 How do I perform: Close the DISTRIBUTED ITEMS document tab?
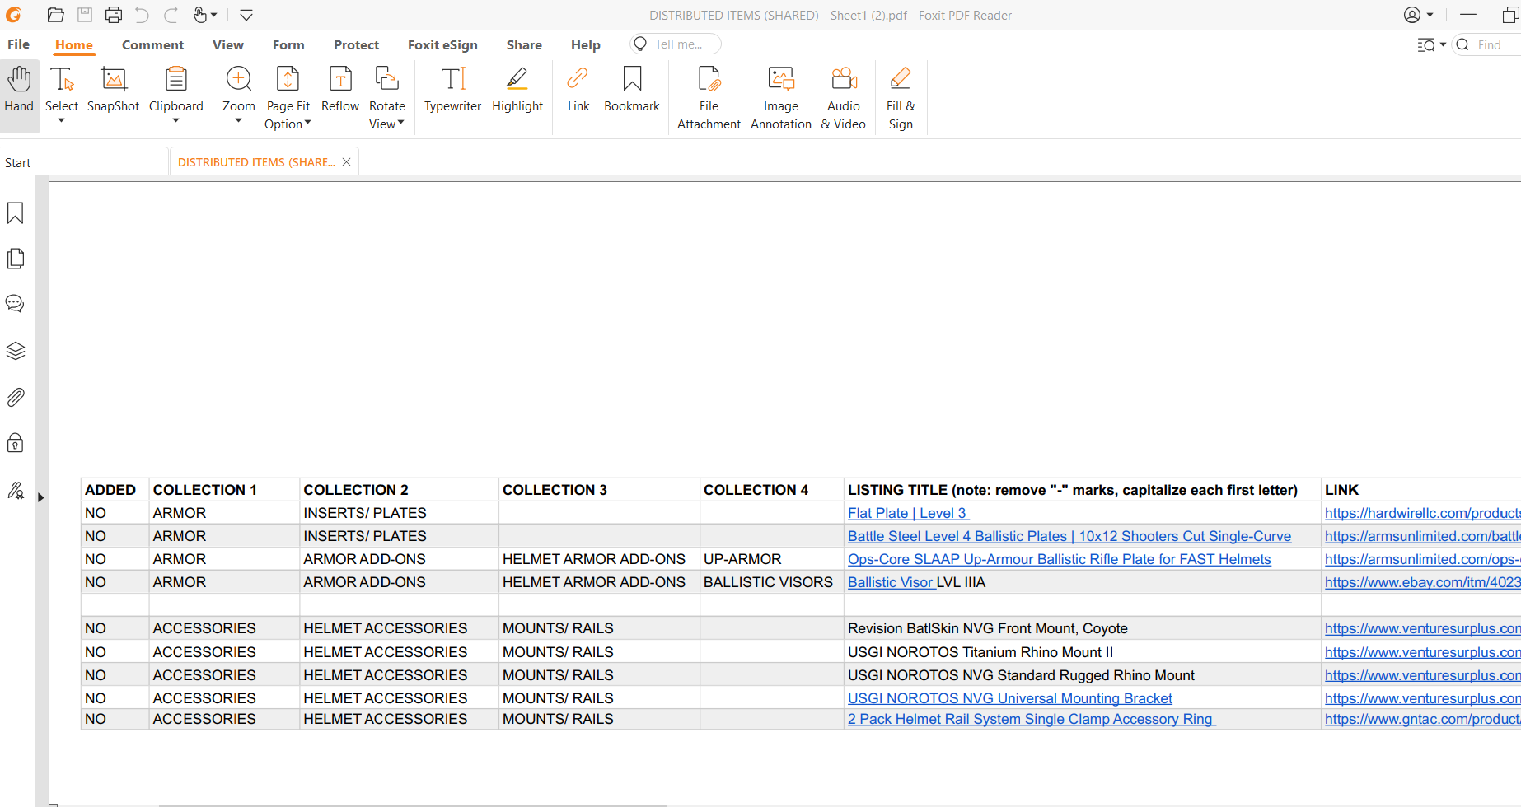(347, 161)
